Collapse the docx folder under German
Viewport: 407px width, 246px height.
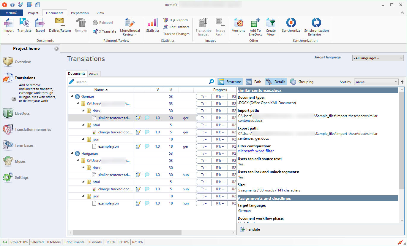click(x=83, y=111)
